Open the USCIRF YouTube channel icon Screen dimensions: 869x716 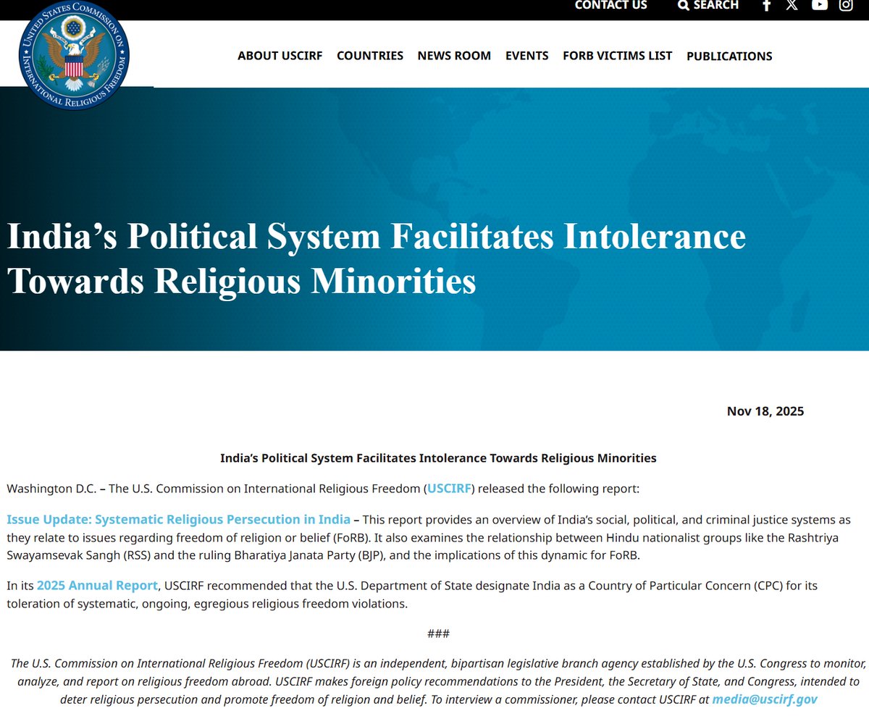pyautogui.click(x=819, y=6)
